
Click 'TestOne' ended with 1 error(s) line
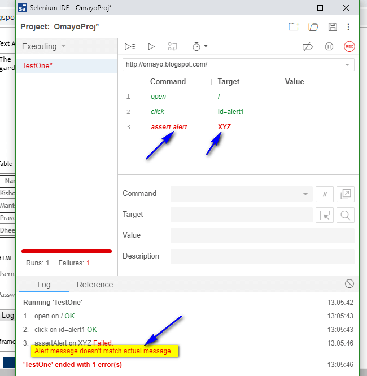tap(72, 365)
